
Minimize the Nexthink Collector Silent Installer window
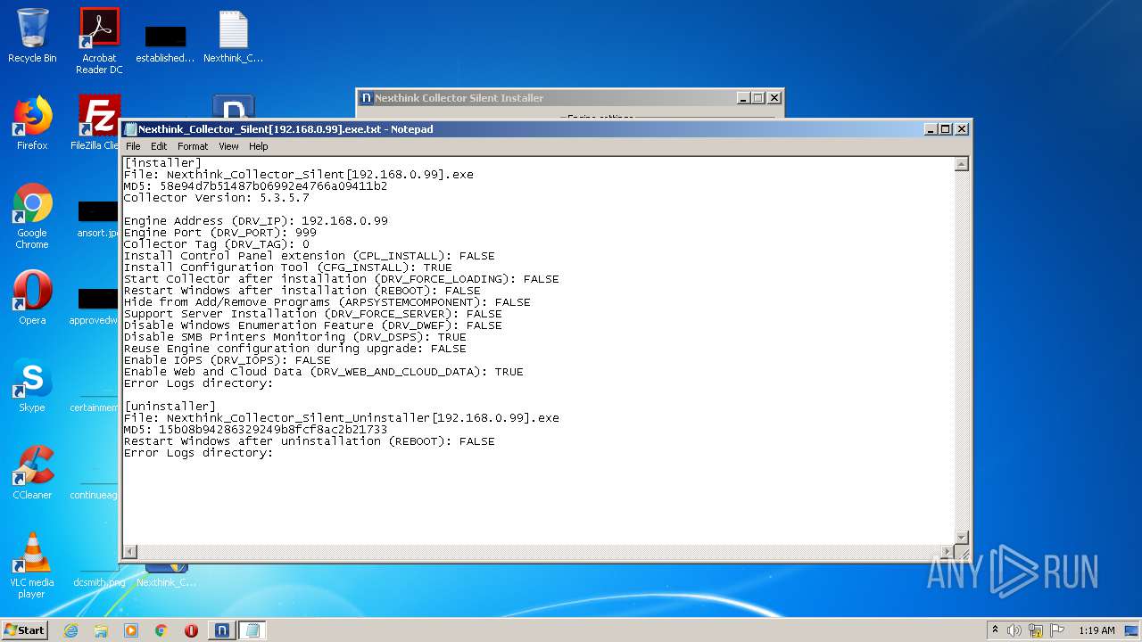tap(744, 98)
